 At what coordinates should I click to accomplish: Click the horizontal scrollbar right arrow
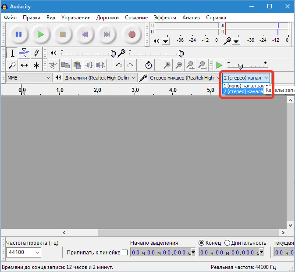(283, 232)
